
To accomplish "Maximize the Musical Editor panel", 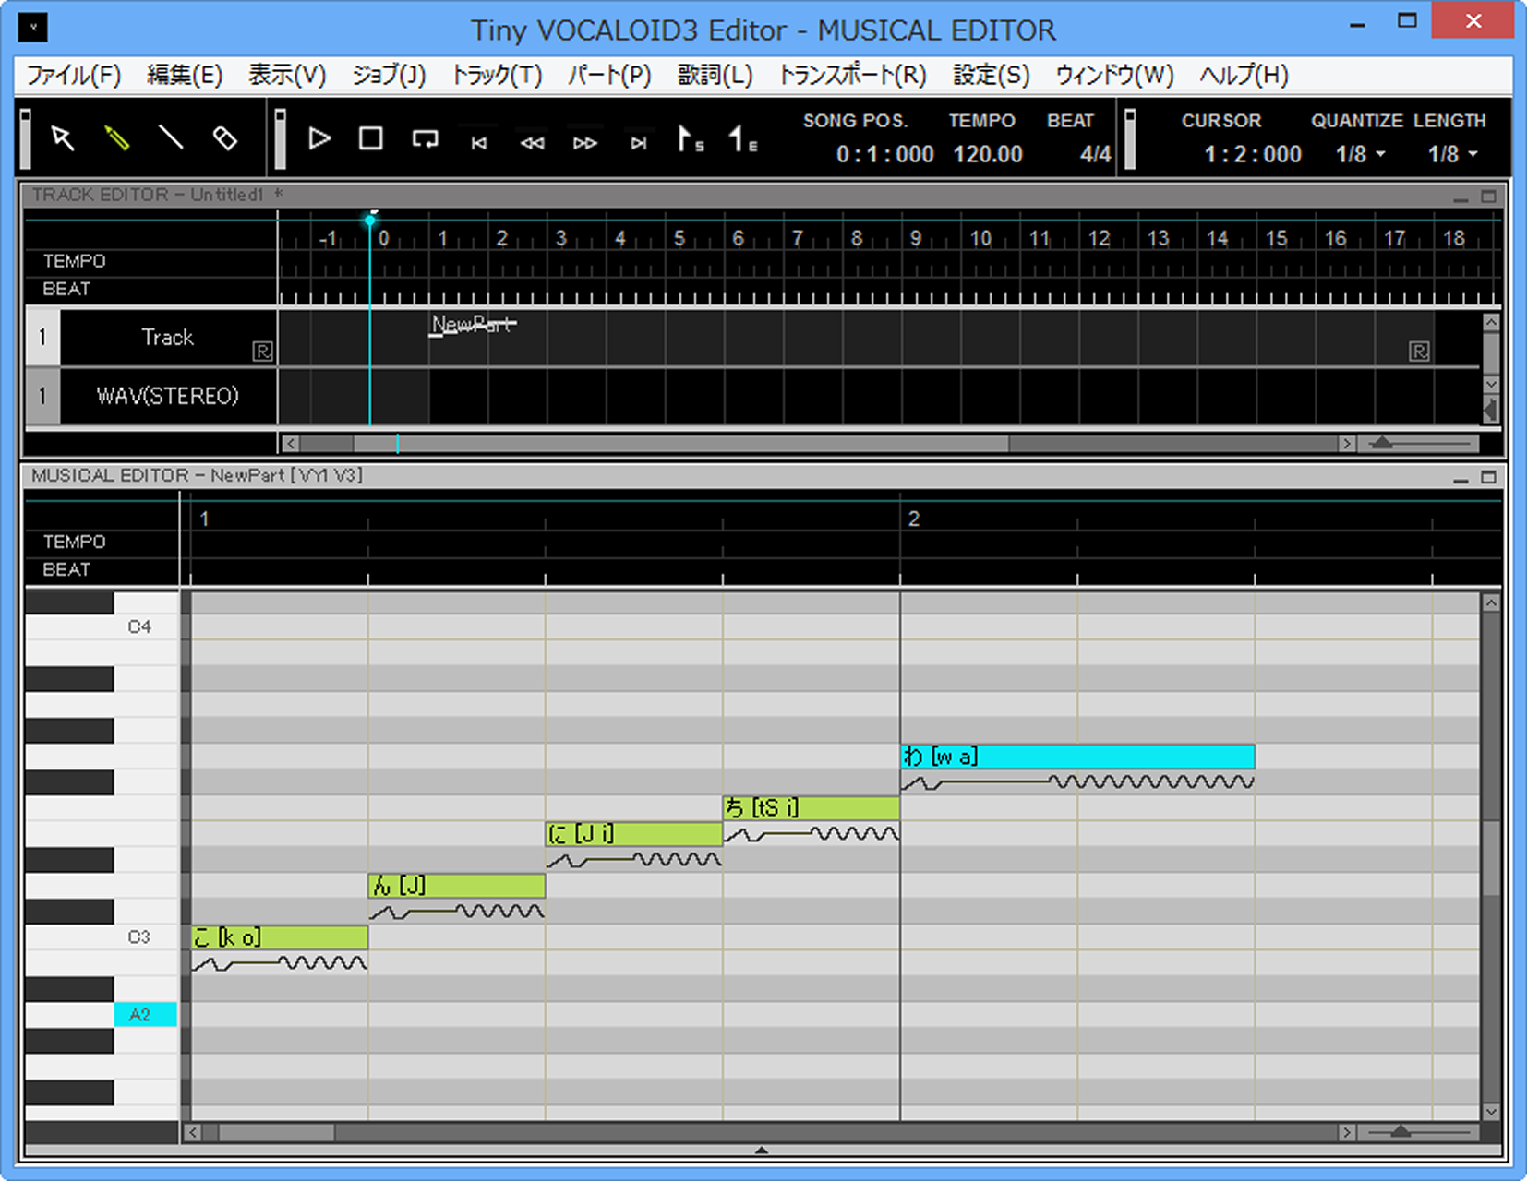I will [x=1488, y=478].
